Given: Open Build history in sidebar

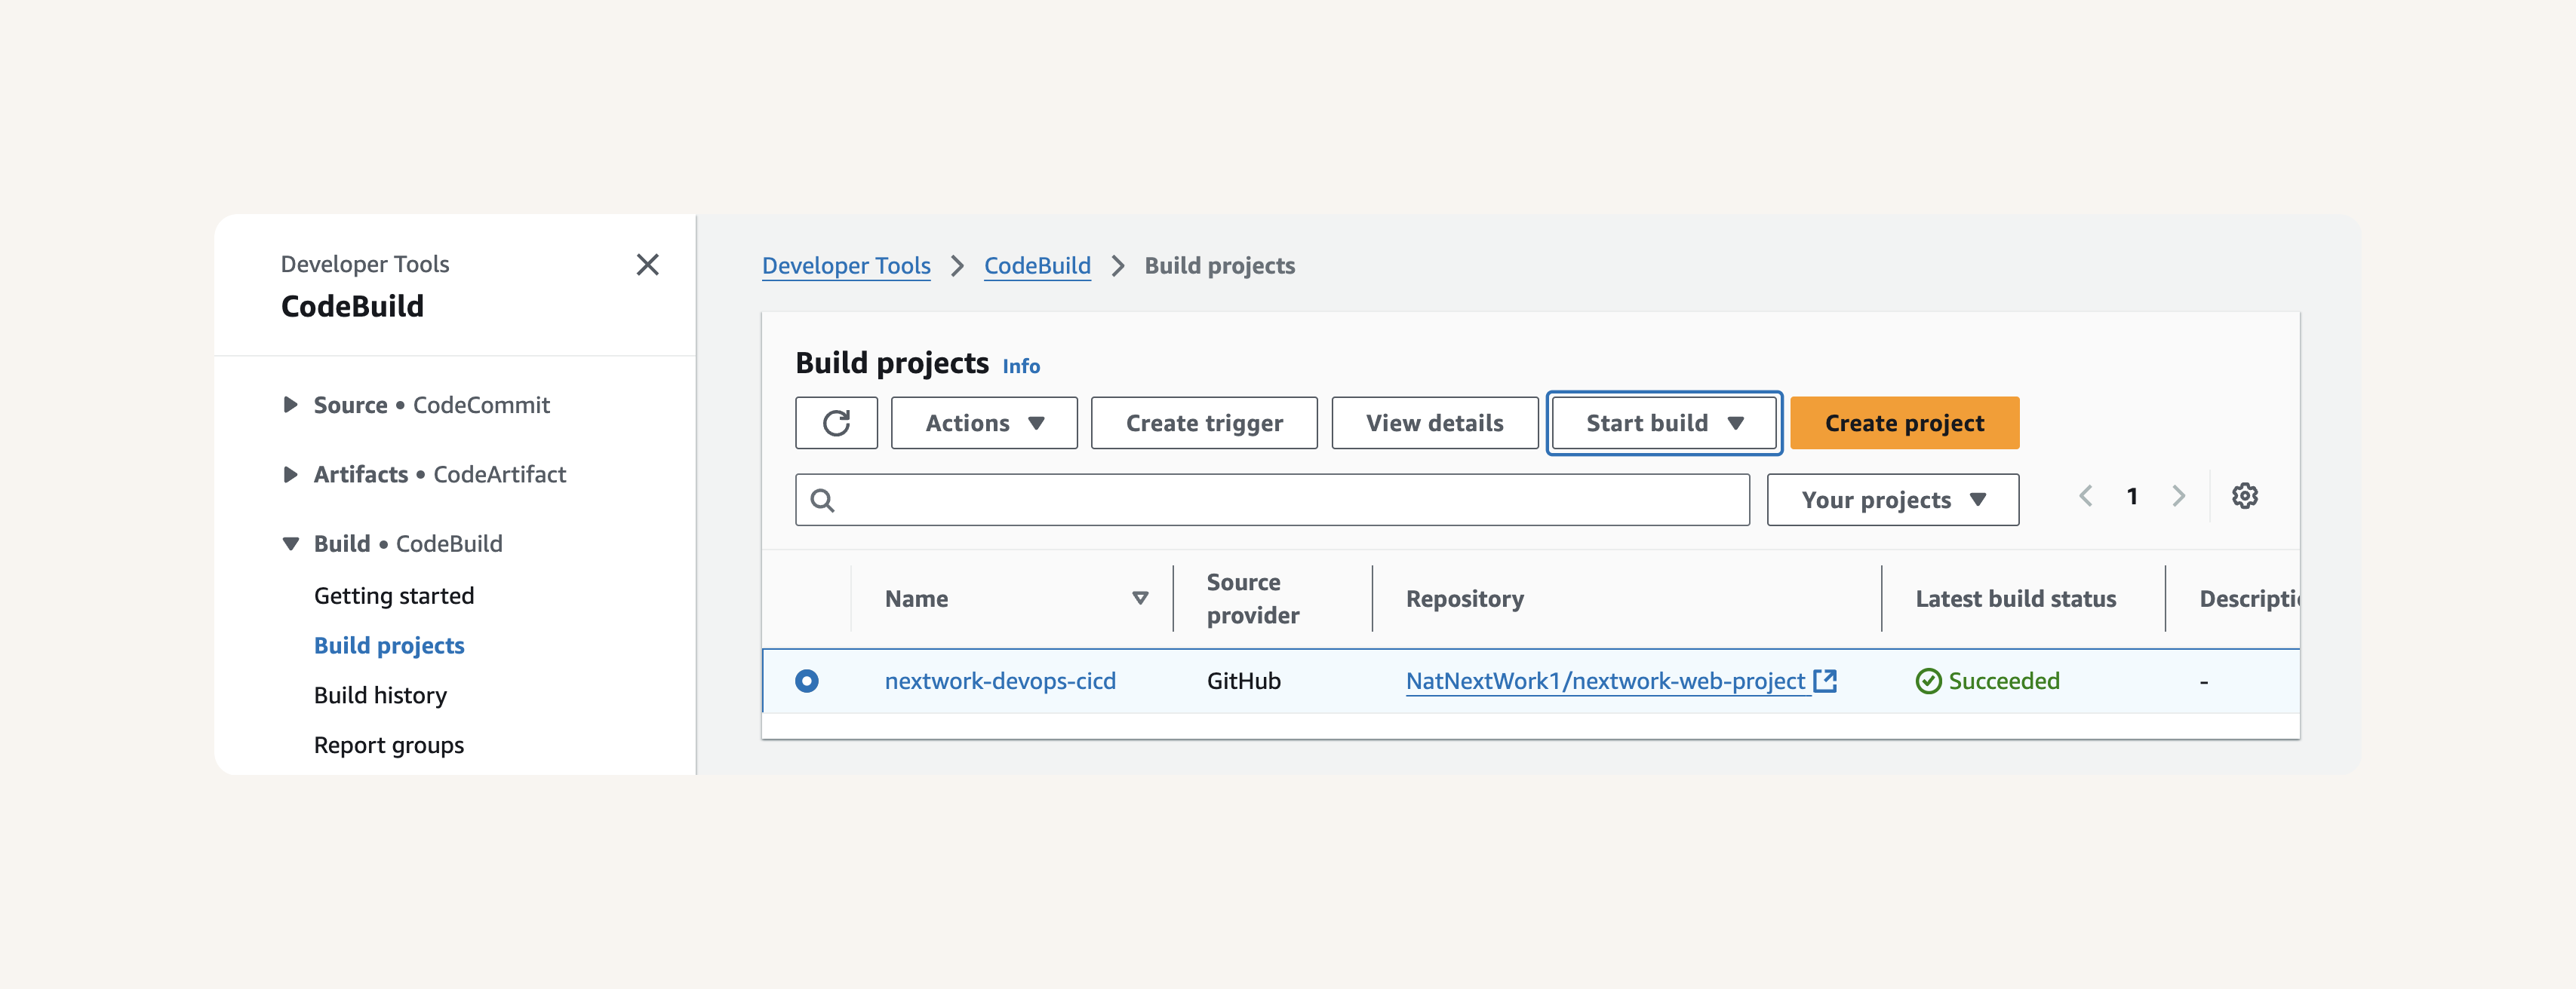Looking at the screenshot, I should tap(380, 695).
